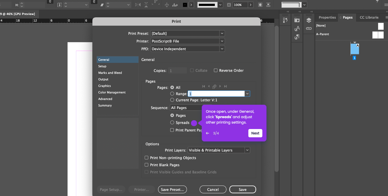Click the opacity checkerboard icon beside 100%
This screenshot has width=388, height=196.
click(x=229, y=5)
